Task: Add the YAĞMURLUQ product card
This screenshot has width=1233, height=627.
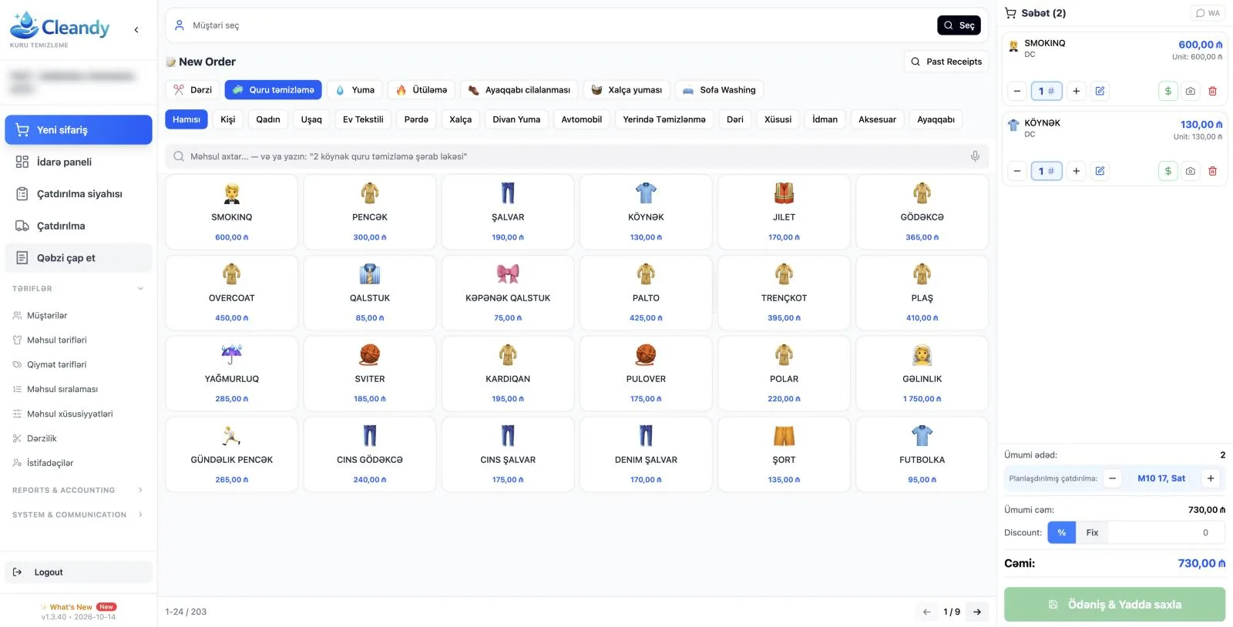Action: (x=231, y=374)
